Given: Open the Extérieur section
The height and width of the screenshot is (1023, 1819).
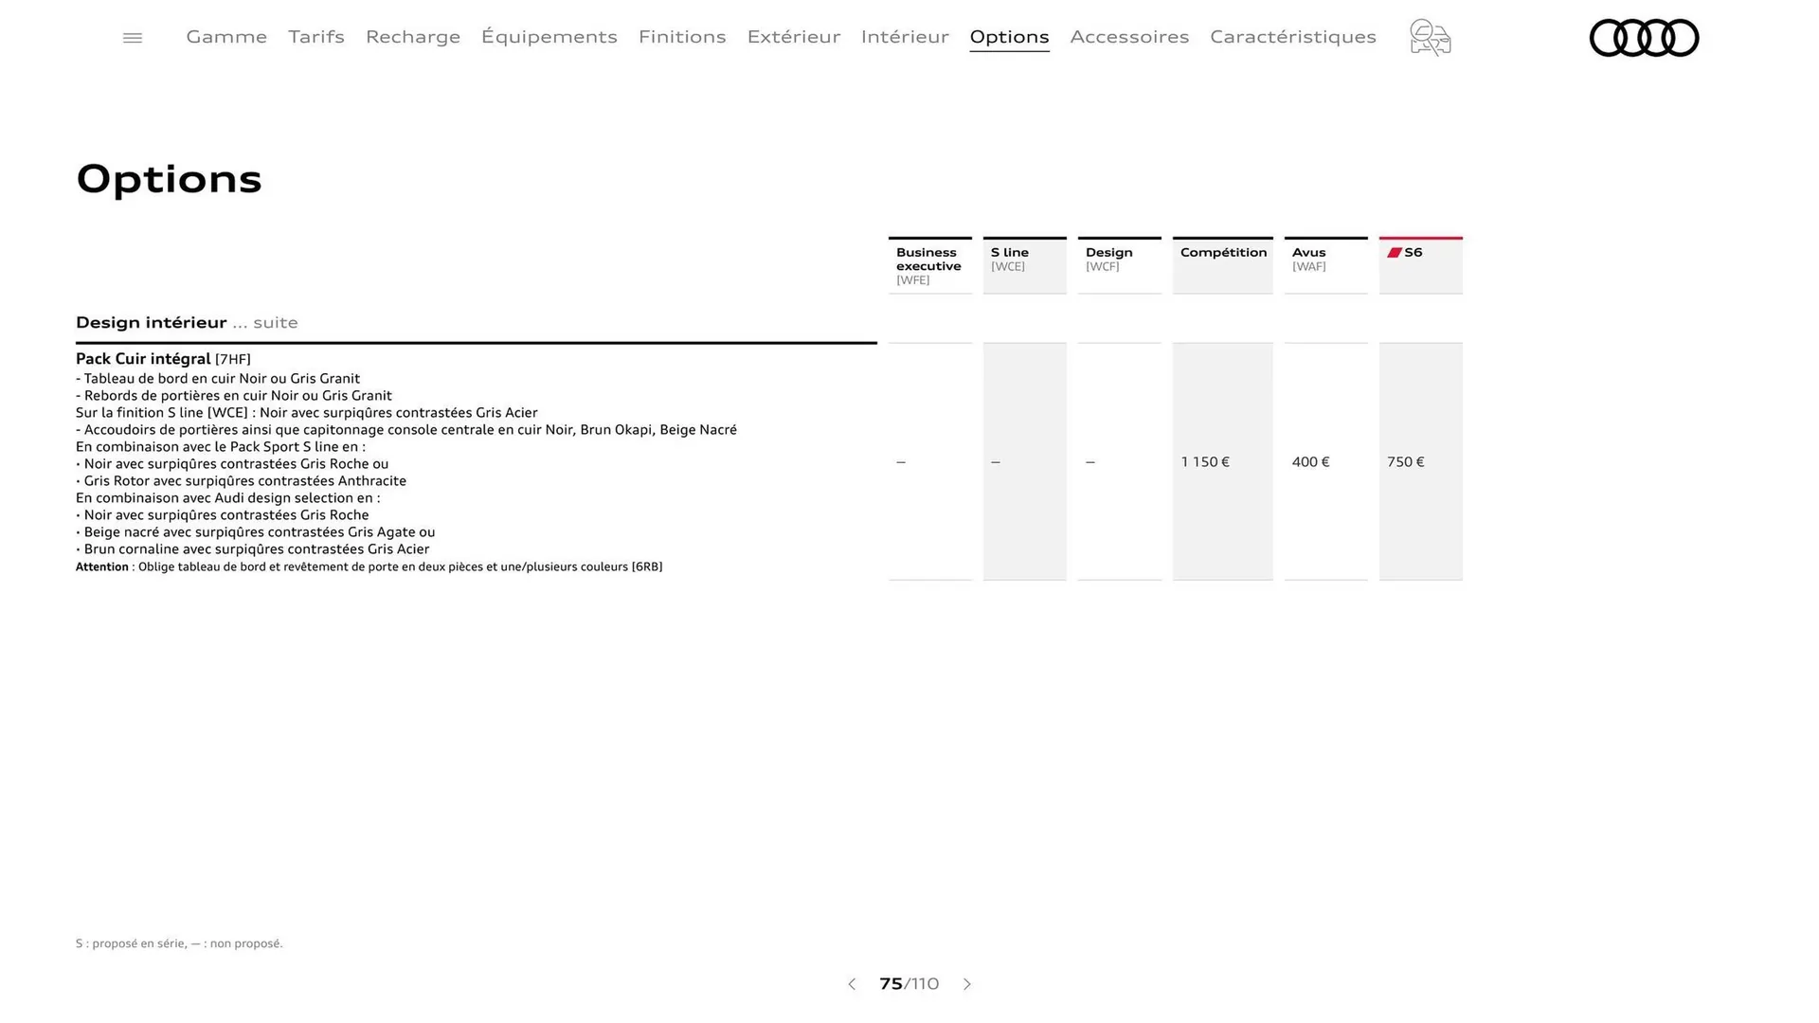Looking at the screenshot, I should pos(794,37).
